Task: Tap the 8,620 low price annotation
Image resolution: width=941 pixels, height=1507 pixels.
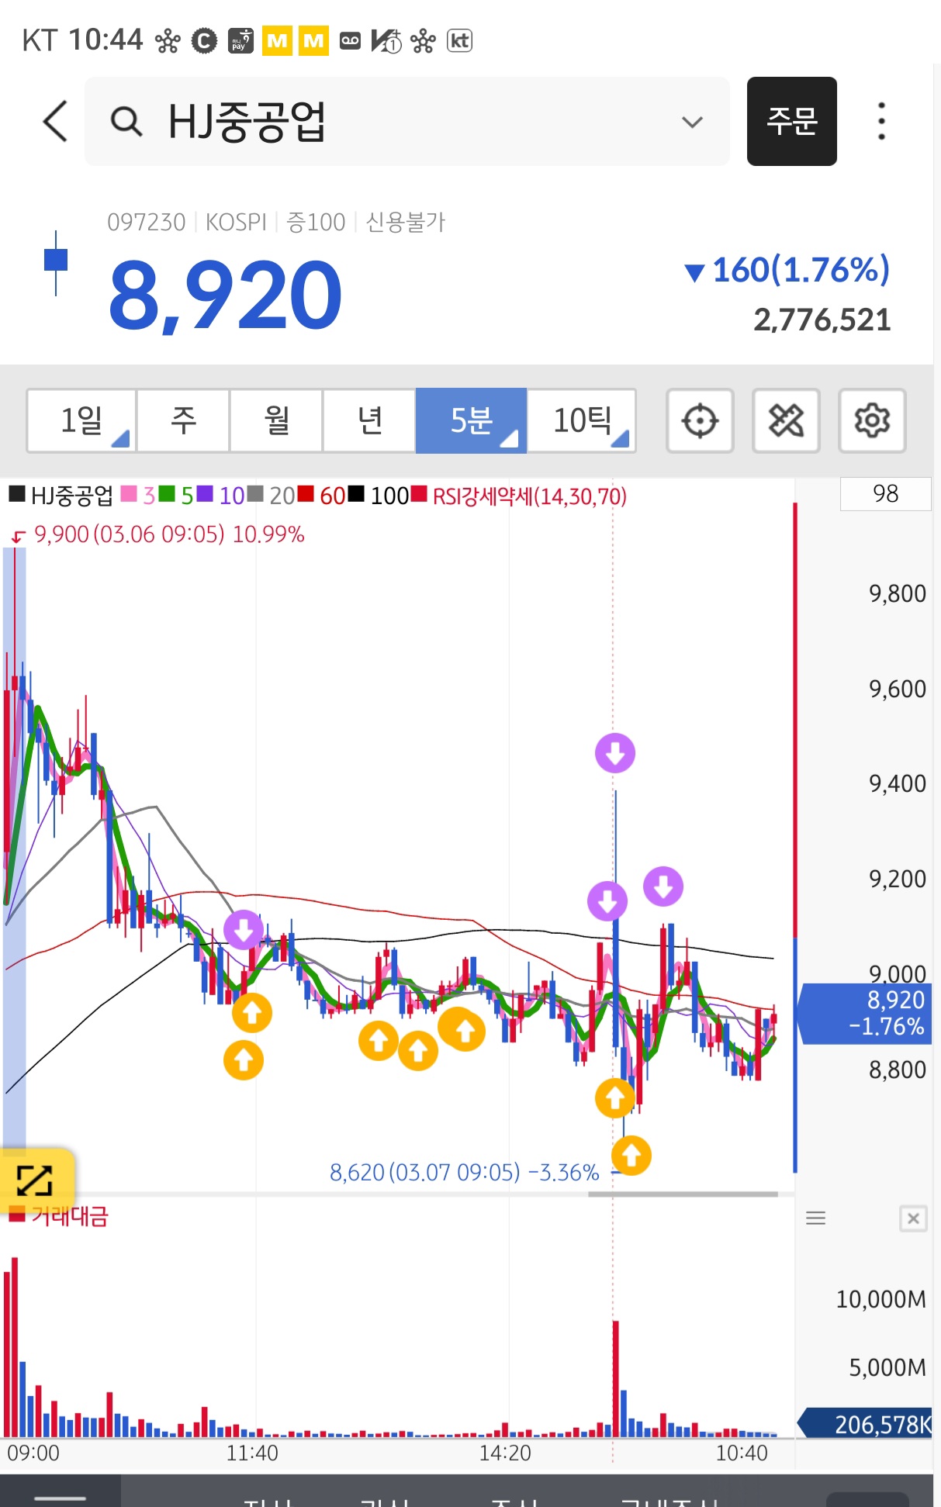Action: click(x=464, y=1172)
